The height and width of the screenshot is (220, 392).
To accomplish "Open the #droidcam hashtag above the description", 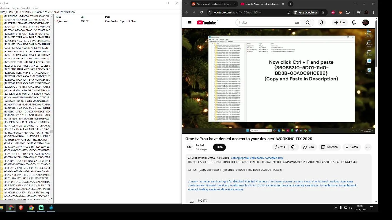I will (x=257, y=158).
